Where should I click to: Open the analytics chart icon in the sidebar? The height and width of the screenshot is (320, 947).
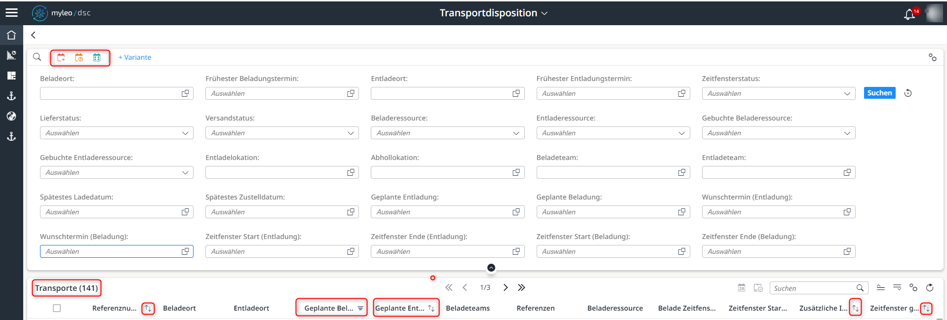click(x=11, y=55)
